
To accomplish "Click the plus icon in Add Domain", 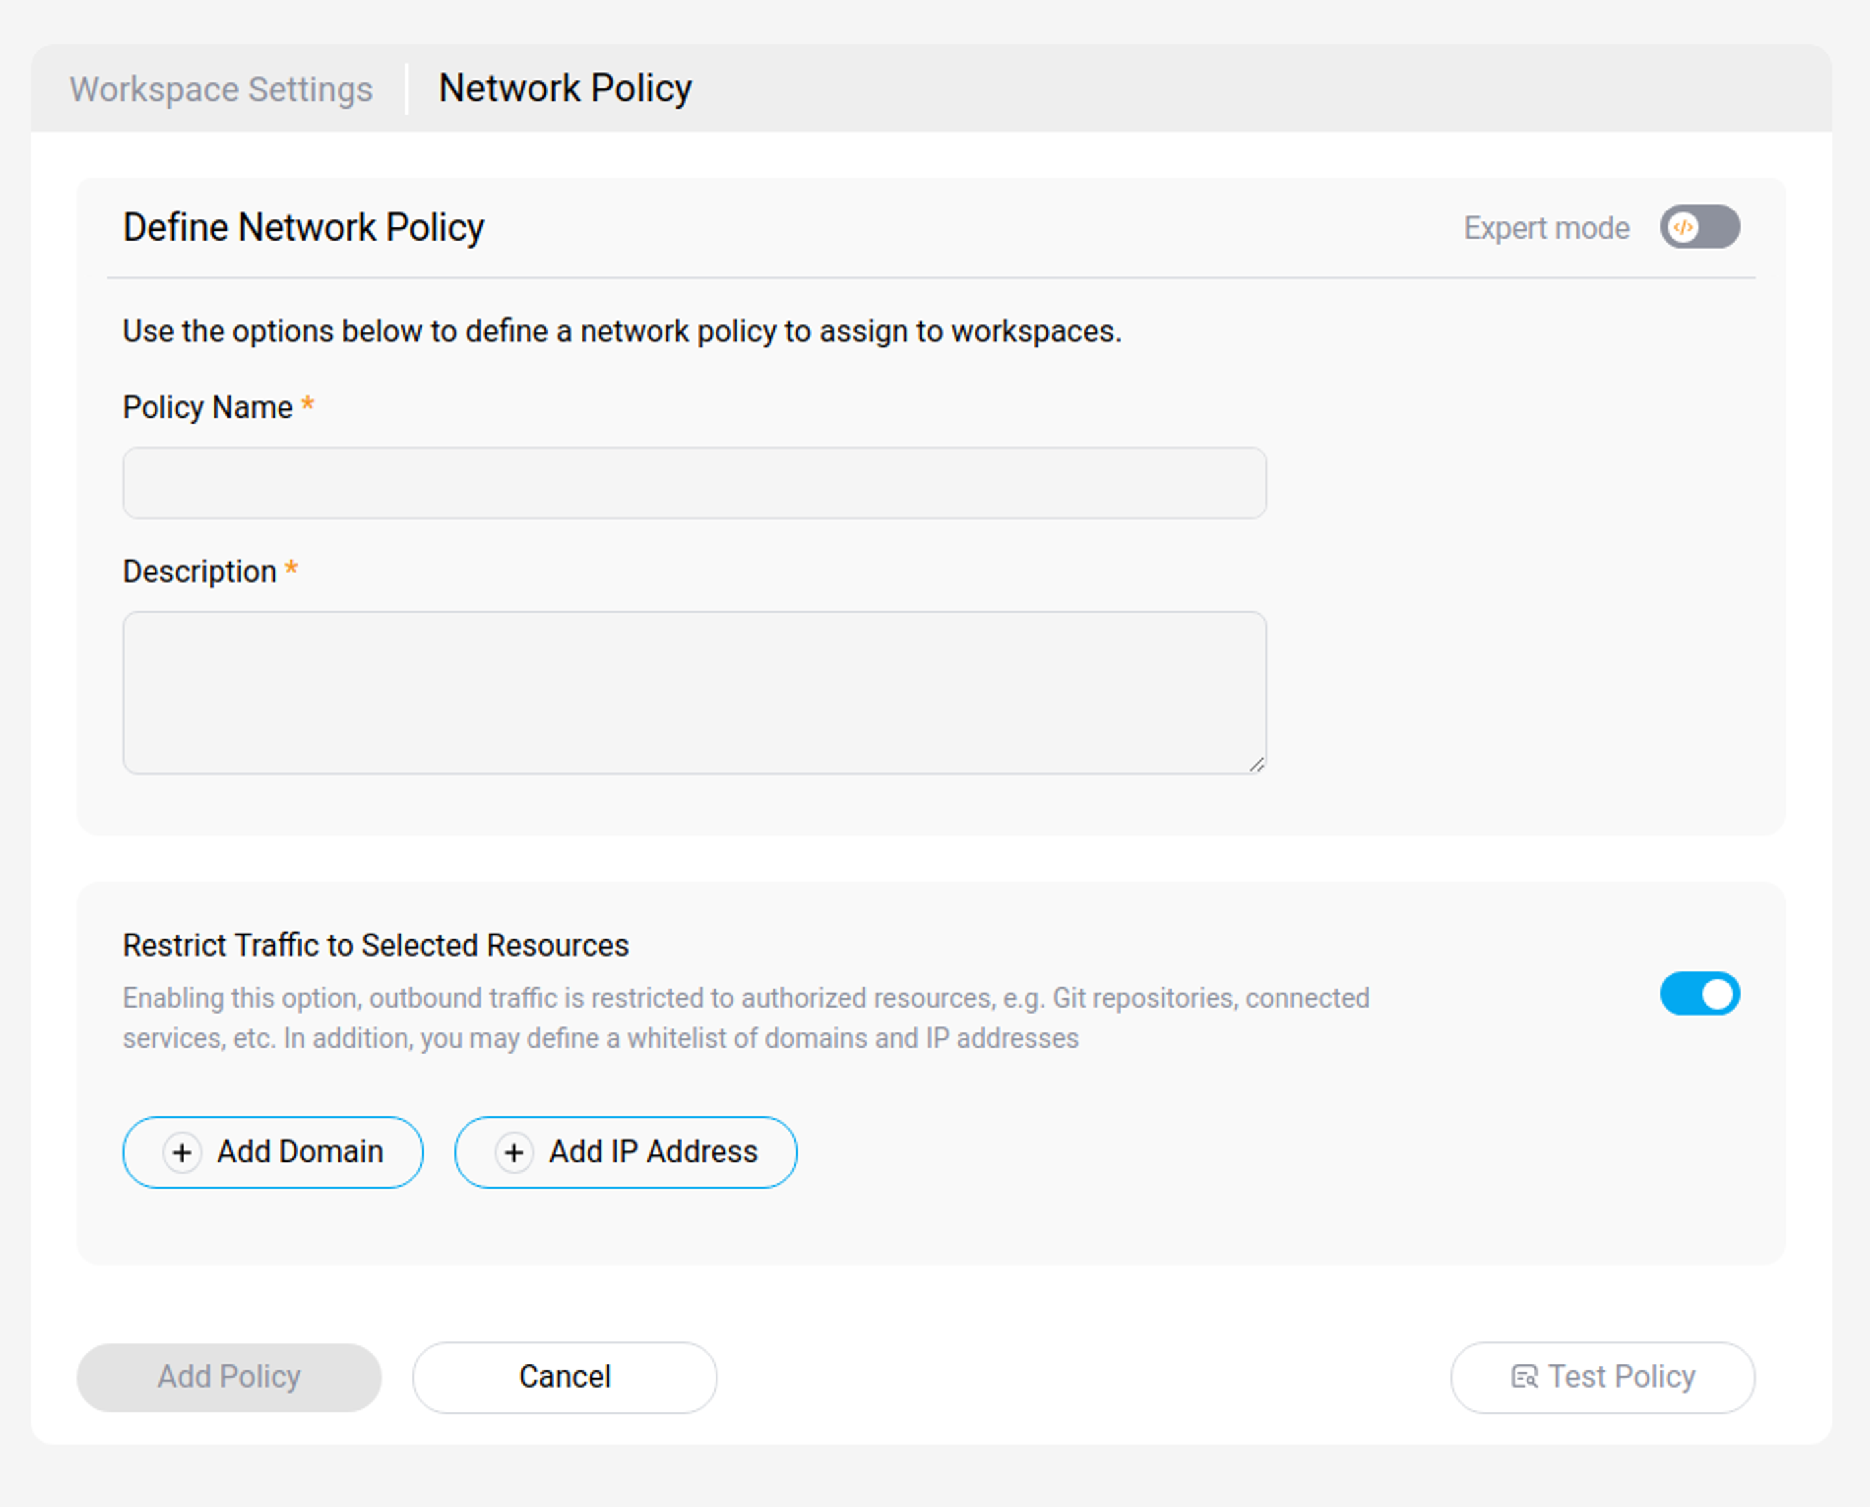I will (x=182, y=1153).
